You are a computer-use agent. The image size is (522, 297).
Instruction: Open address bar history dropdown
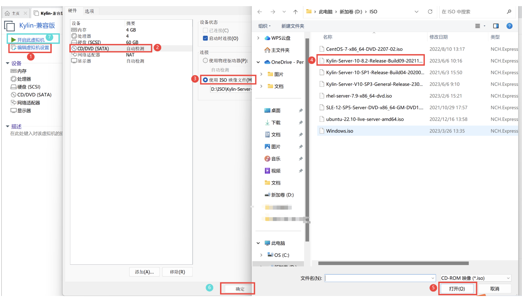[416, 12]
